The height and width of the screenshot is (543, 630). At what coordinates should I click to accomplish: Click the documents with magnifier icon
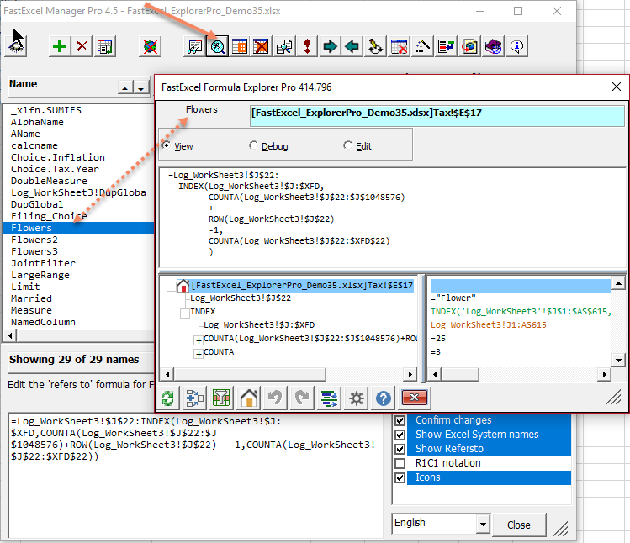click(284, 46)
